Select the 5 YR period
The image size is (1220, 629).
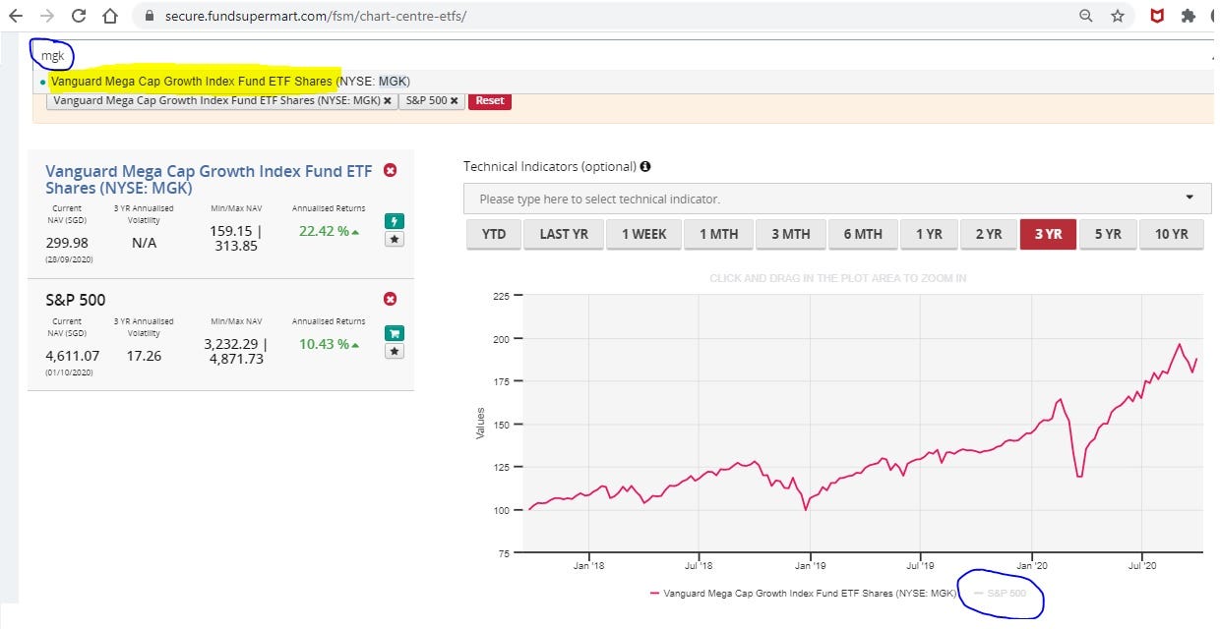tap(1108, 234)
